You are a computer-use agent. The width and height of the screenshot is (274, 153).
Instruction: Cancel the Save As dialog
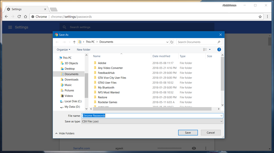tap(210, 133)
